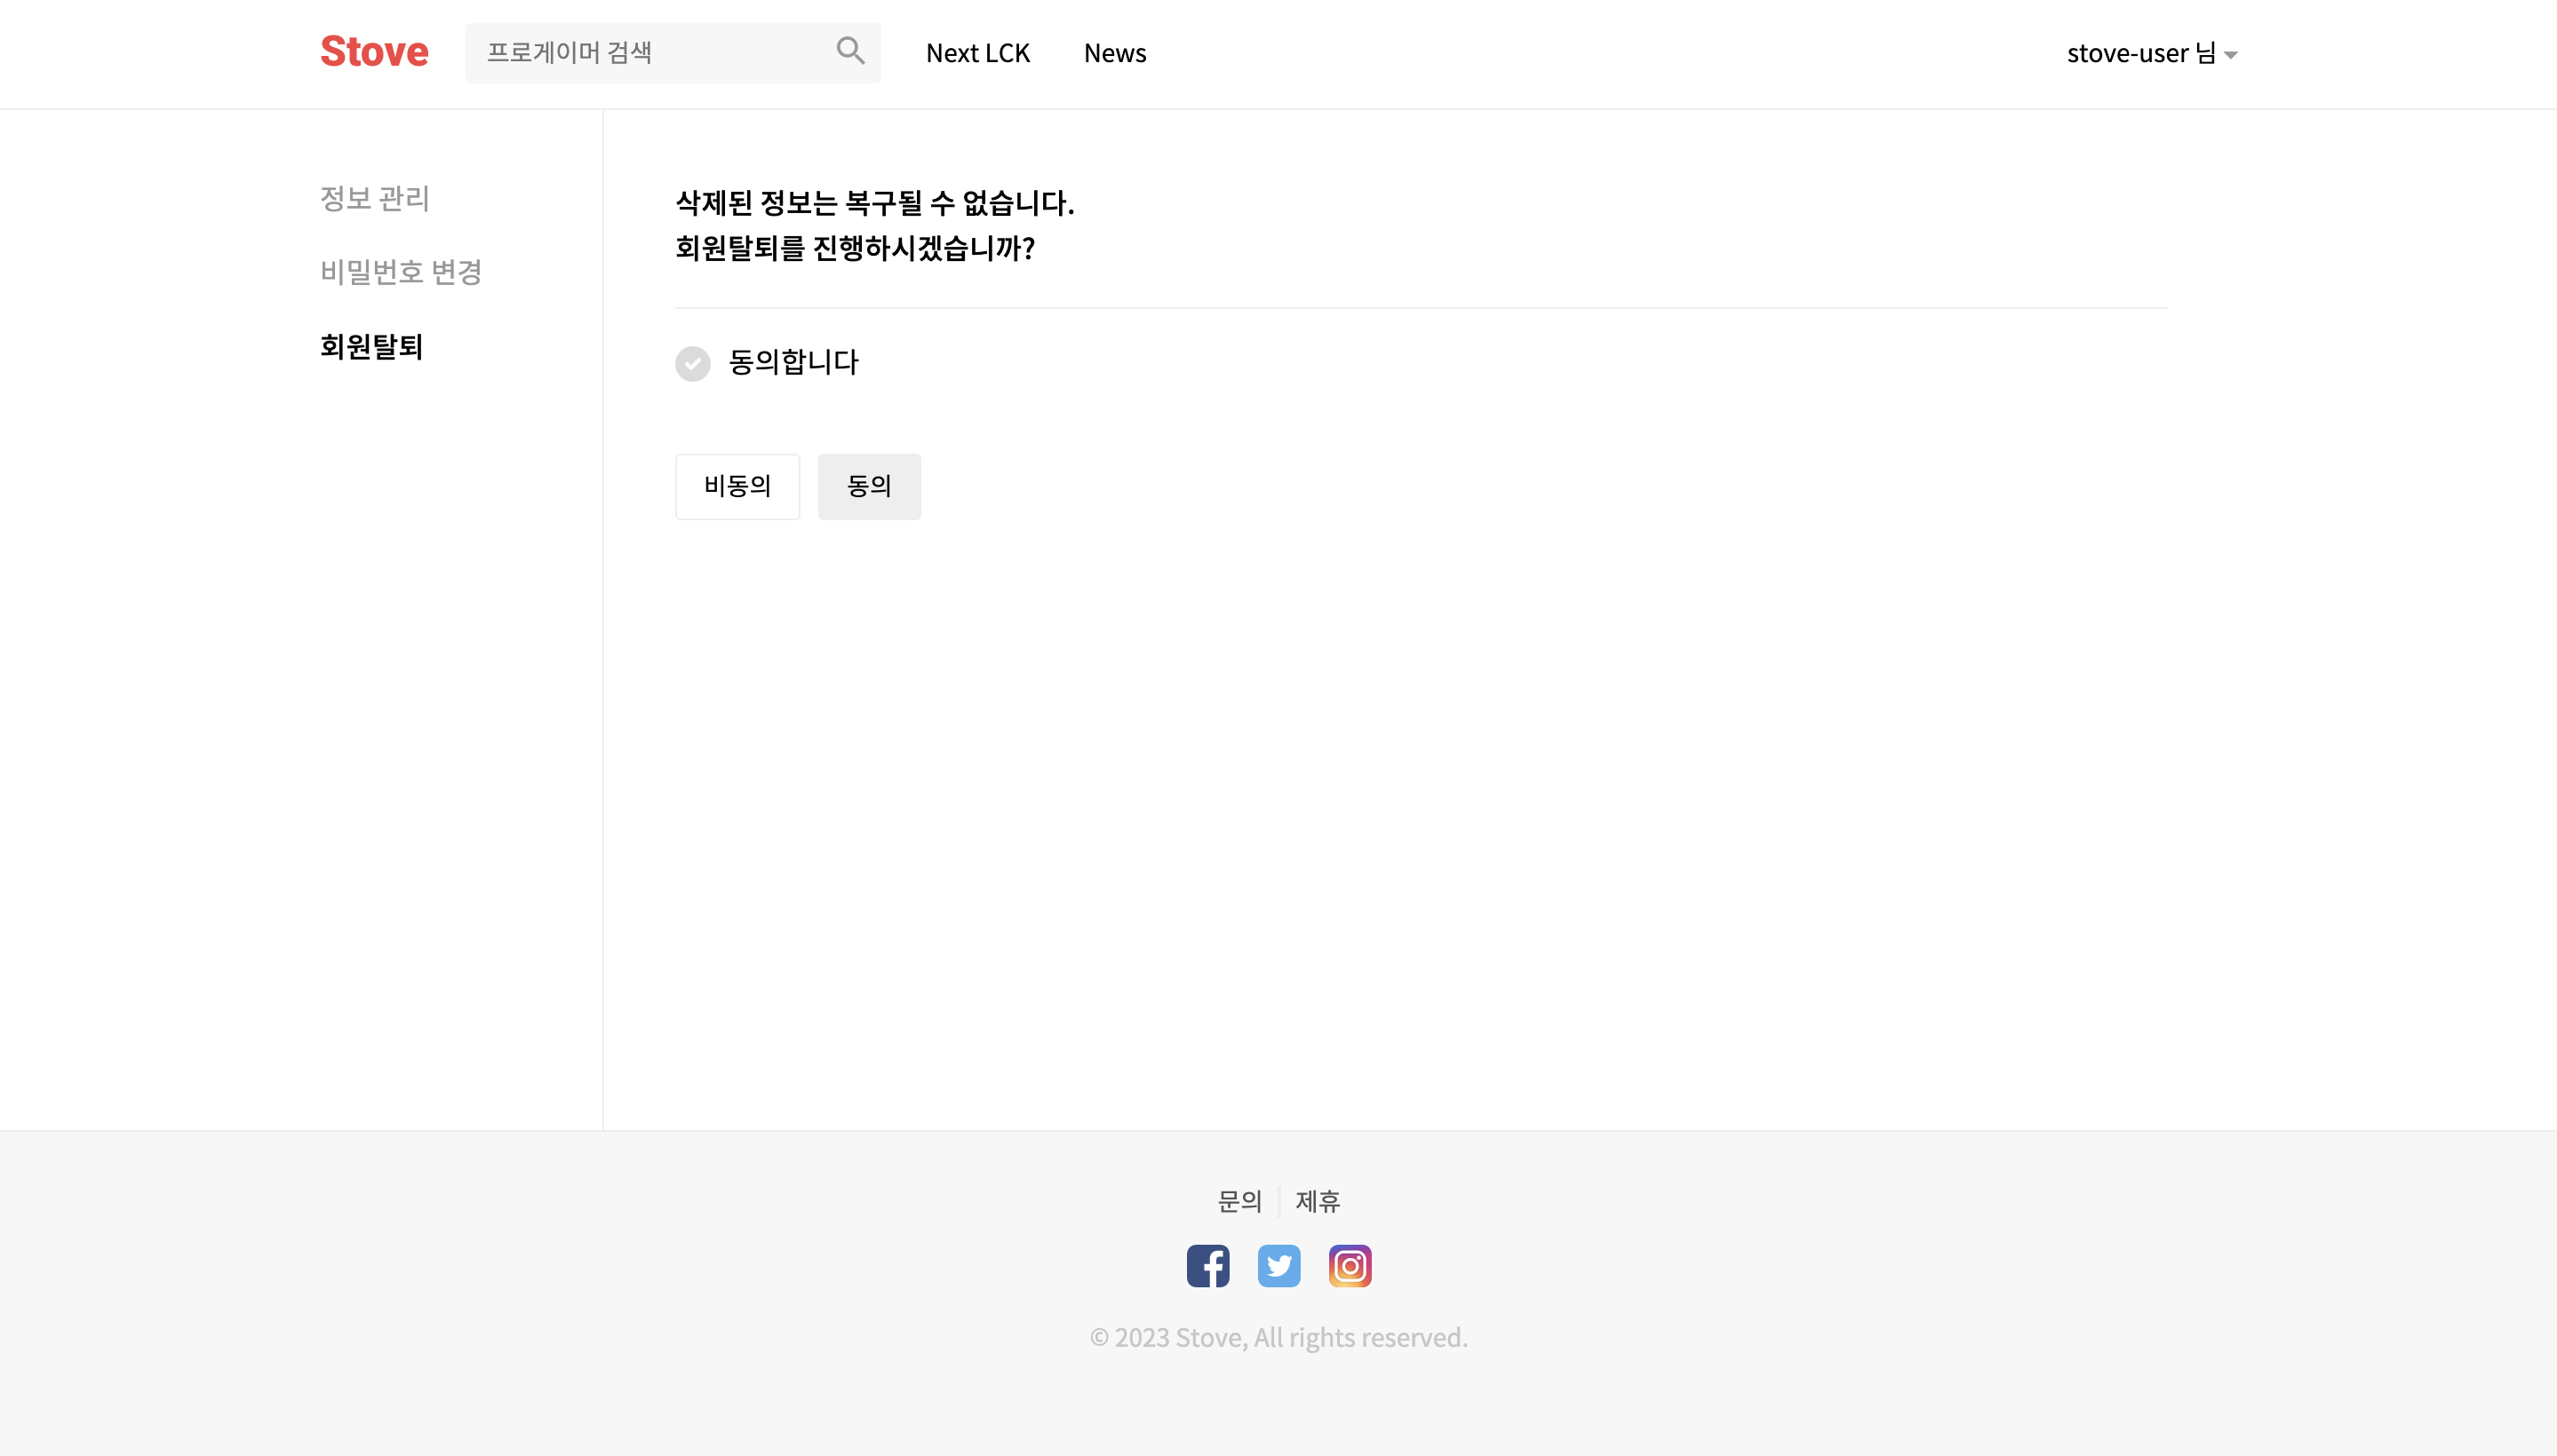
Task: Open the 문의 footer link
Action: [x=1239, y=1201]
